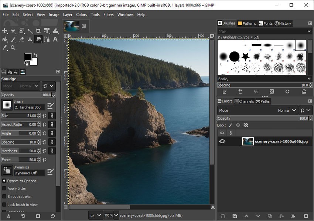Screen dimensions: 314x221
Task: Open the px units dropdown
Action: (x=96, y=215)
